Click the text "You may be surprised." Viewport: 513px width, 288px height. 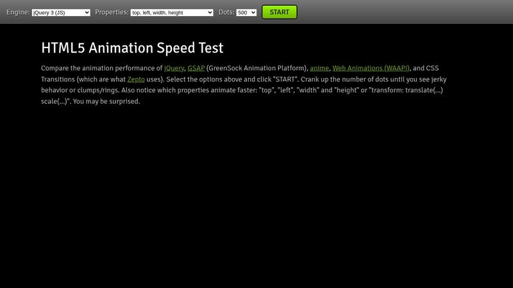(x=106, y=102)
